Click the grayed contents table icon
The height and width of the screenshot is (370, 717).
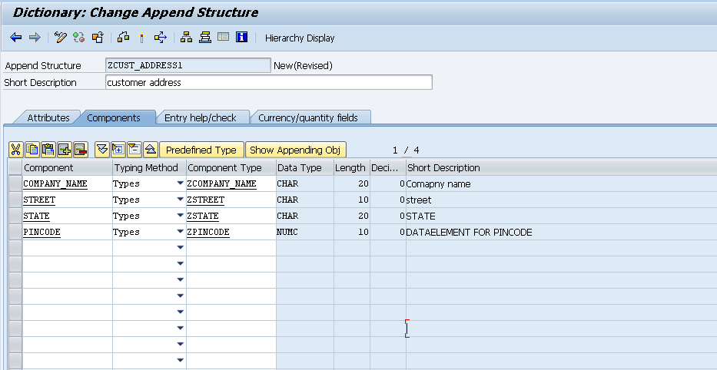click(x=223, y=38)
